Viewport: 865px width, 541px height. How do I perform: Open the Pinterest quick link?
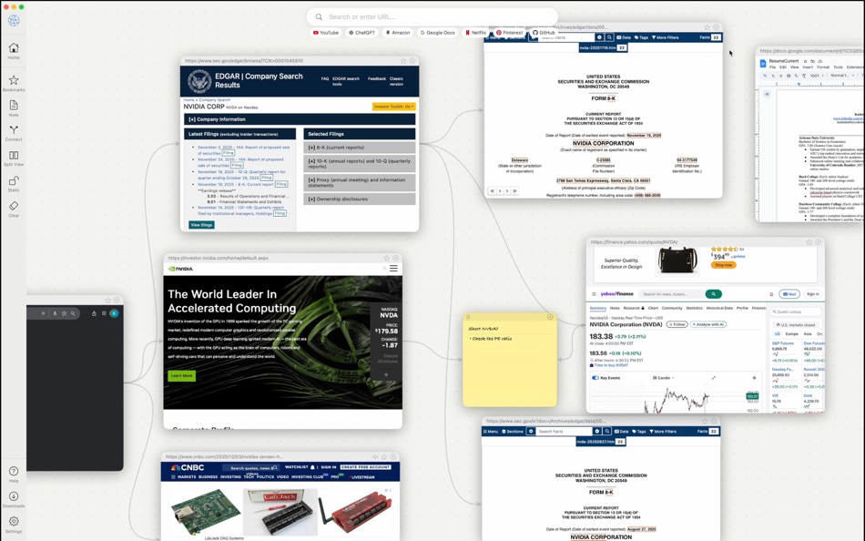[x=509, y=33]
